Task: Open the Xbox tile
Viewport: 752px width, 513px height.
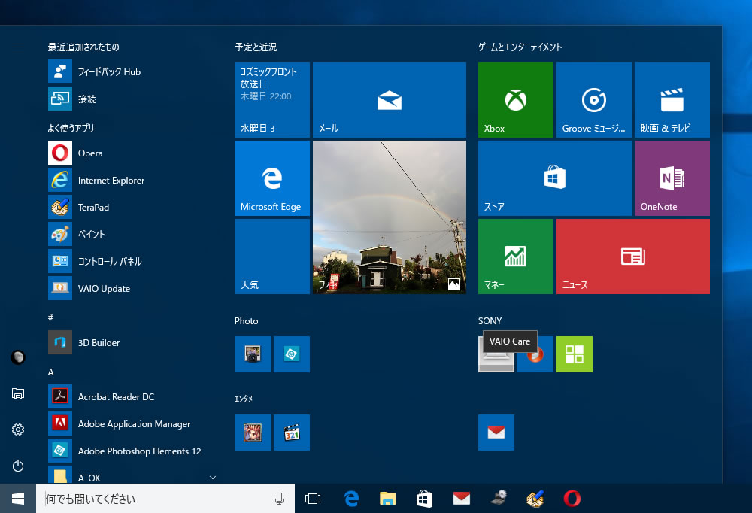Action: (516, 100)
